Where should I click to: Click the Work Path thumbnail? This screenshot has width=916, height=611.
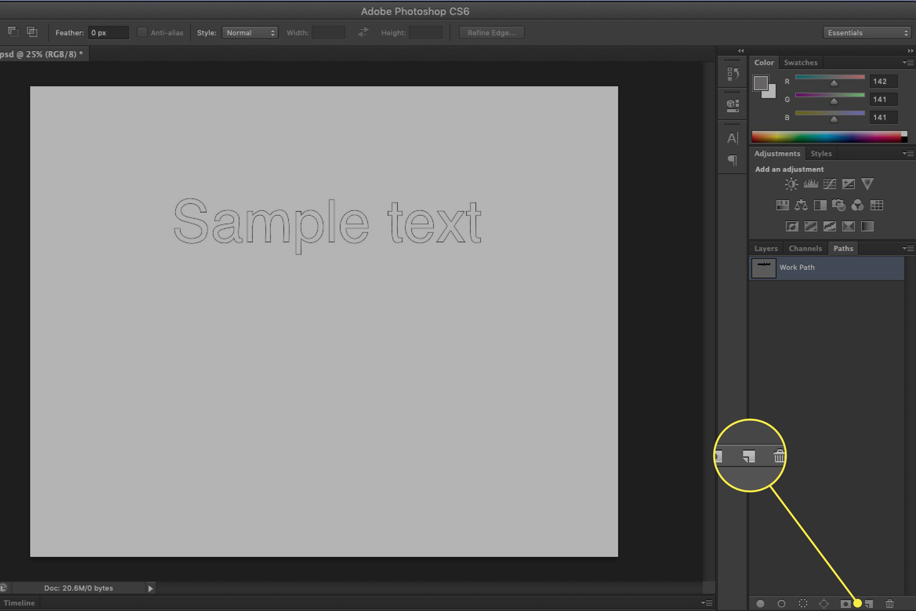[764, 268]
